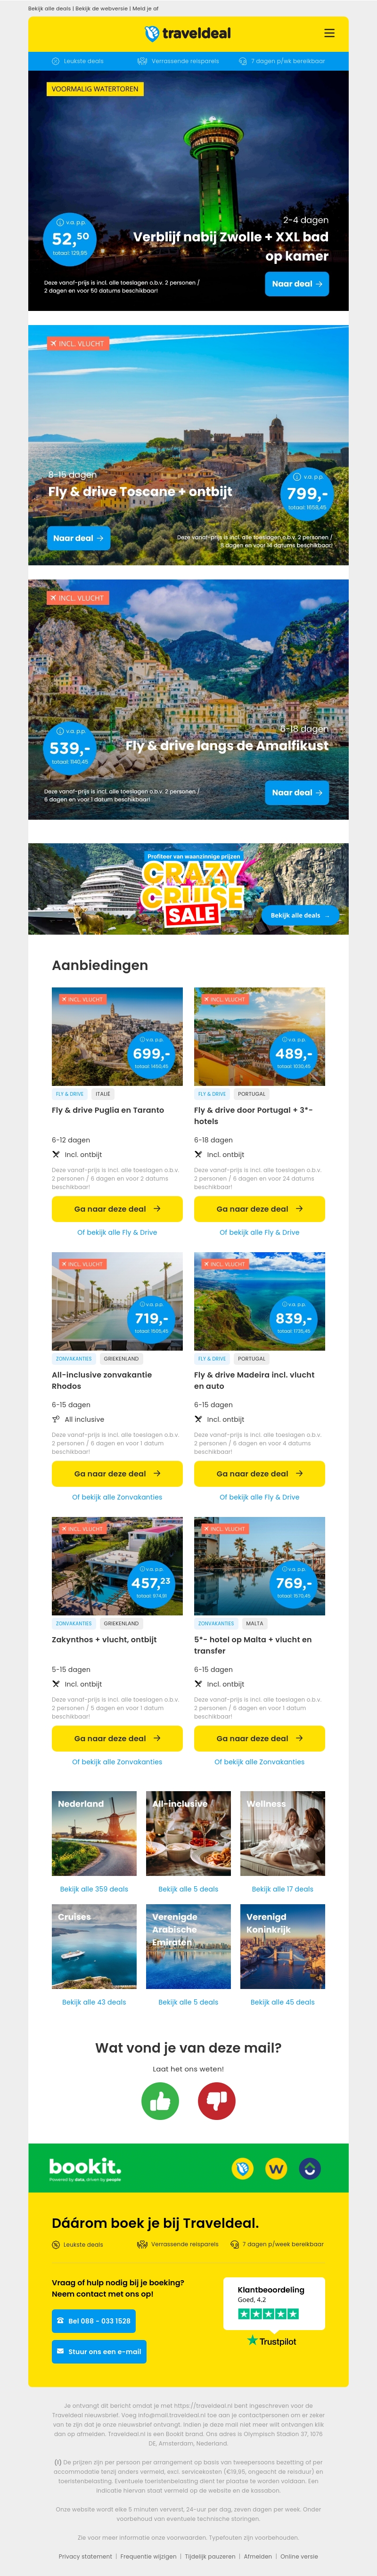Click the Privacy statement footer link
This screenshot has height=2576, width=377.
[85, 2556]
